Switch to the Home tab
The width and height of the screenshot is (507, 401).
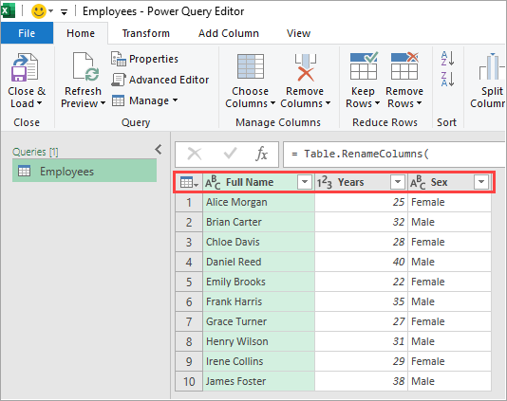pyautogui.click(x=81, y=33)
